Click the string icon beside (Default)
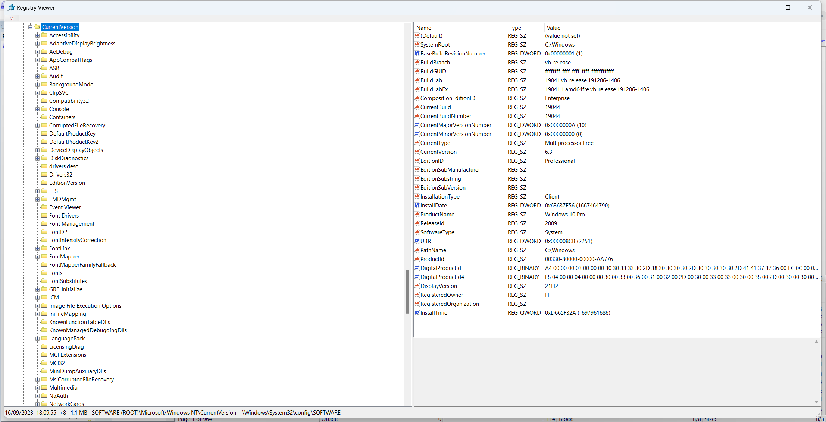This screenshot has height=422, width=826. tap(417, 35)
